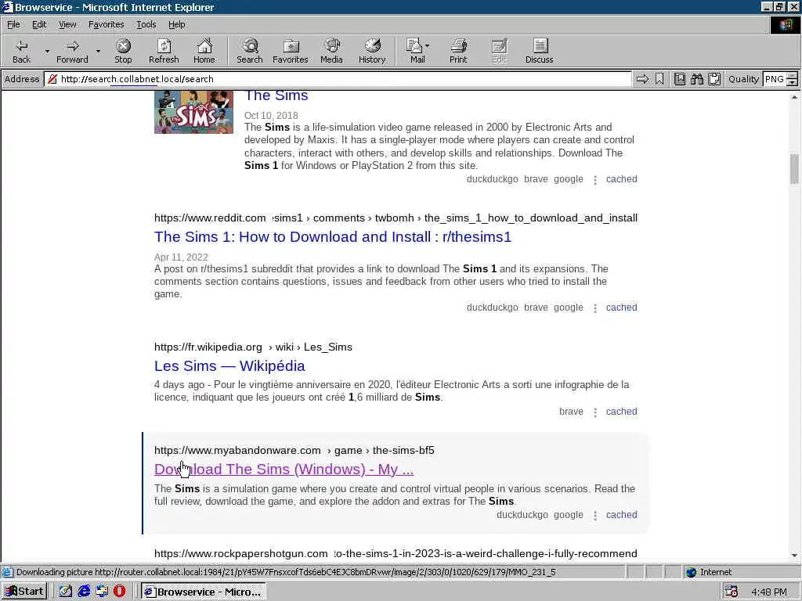
Task: Click the quick launch icon left of Opera
Action: coord(102,592)
